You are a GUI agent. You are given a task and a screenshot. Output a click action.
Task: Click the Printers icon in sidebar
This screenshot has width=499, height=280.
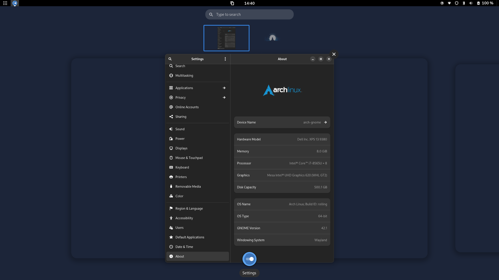pos(171,177)
